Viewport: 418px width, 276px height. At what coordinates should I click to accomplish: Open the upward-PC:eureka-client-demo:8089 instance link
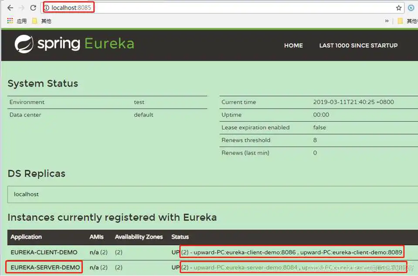[x=351, y=252]
